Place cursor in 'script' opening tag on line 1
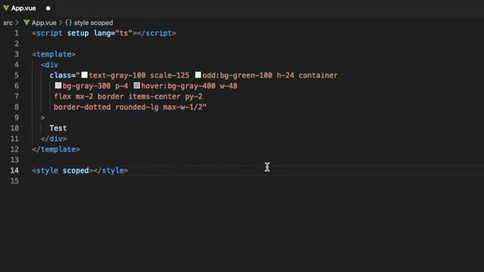484x272 pixels. point(49,33)
